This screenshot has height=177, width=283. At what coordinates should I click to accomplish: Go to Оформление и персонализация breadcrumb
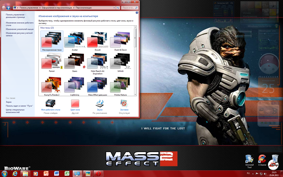coord(57,8)
